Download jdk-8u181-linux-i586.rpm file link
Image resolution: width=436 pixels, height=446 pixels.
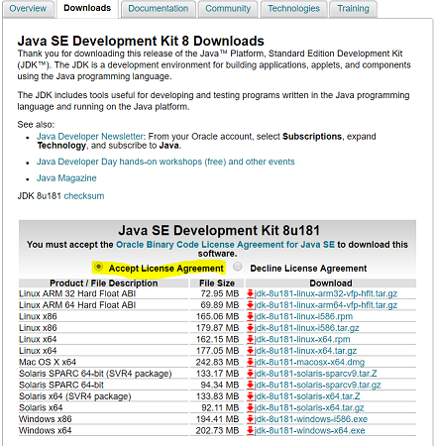click(303, 316)
